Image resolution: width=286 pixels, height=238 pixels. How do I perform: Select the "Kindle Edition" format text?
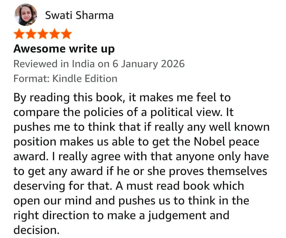pos(85,79)
